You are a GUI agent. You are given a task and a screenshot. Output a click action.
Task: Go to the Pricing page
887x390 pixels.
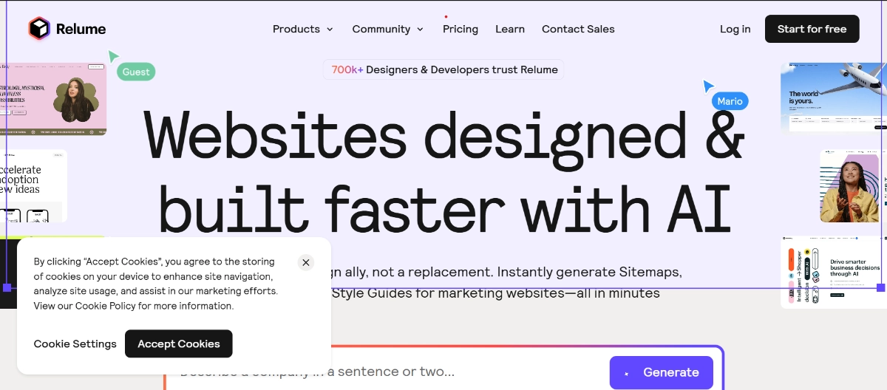coord(461,29)
